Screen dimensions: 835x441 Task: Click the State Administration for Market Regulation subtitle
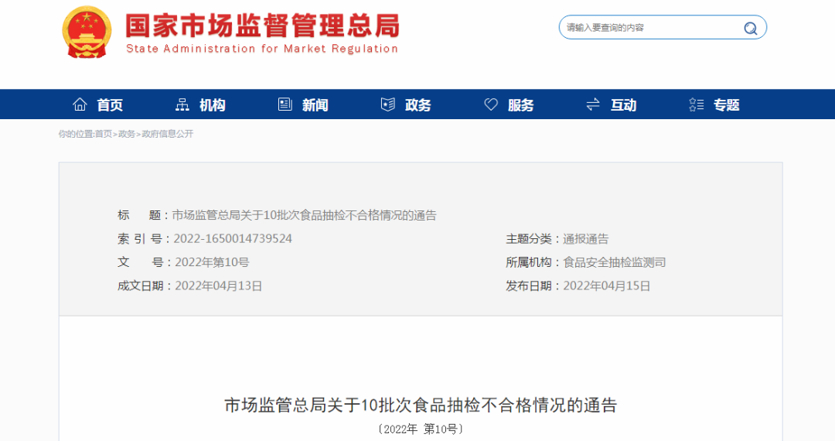[x=262, y=49]
